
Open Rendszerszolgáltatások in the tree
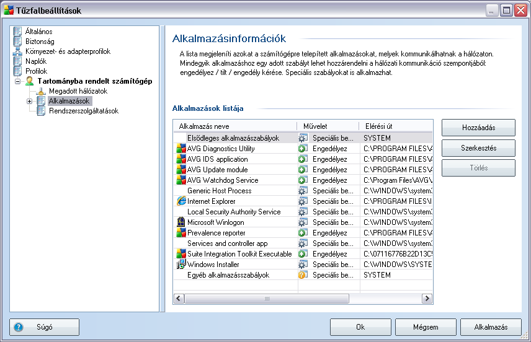[x=84, y=111]
